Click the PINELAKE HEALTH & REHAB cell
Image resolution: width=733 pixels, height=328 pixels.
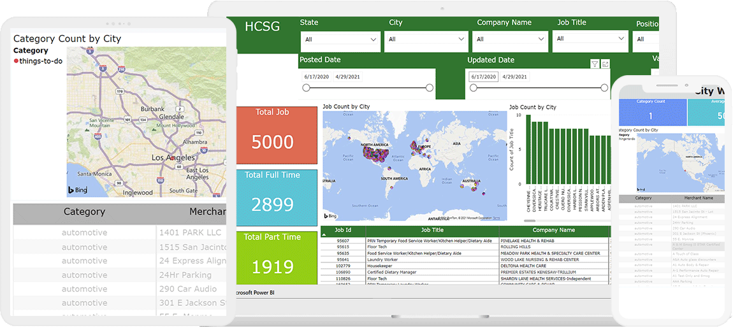(555, 241)
